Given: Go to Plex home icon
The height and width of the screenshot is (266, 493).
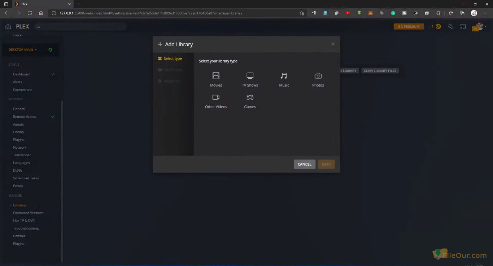Looking at the screenshot, I should [8, 26].
